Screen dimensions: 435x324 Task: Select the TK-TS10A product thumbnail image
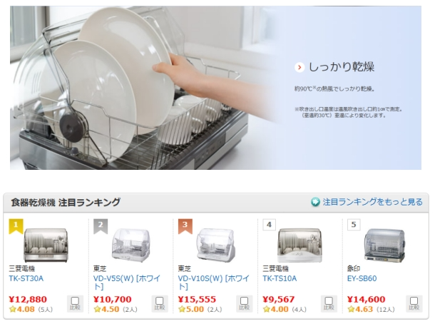point(300,245)
